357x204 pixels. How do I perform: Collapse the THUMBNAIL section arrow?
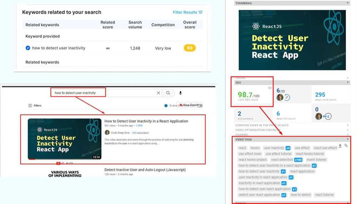(348, 3)
